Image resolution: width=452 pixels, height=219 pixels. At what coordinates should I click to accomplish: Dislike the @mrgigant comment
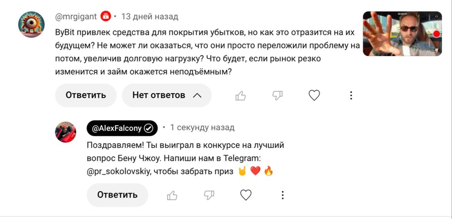278,96
